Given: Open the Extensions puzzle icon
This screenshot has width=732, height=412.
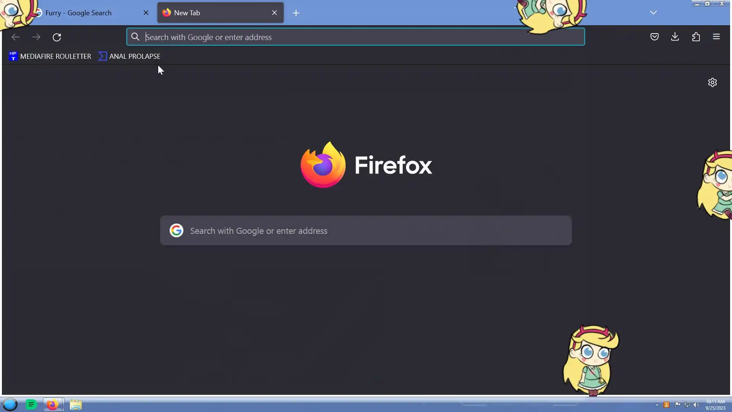Looking at the screenshot, I should pos(696,37).
